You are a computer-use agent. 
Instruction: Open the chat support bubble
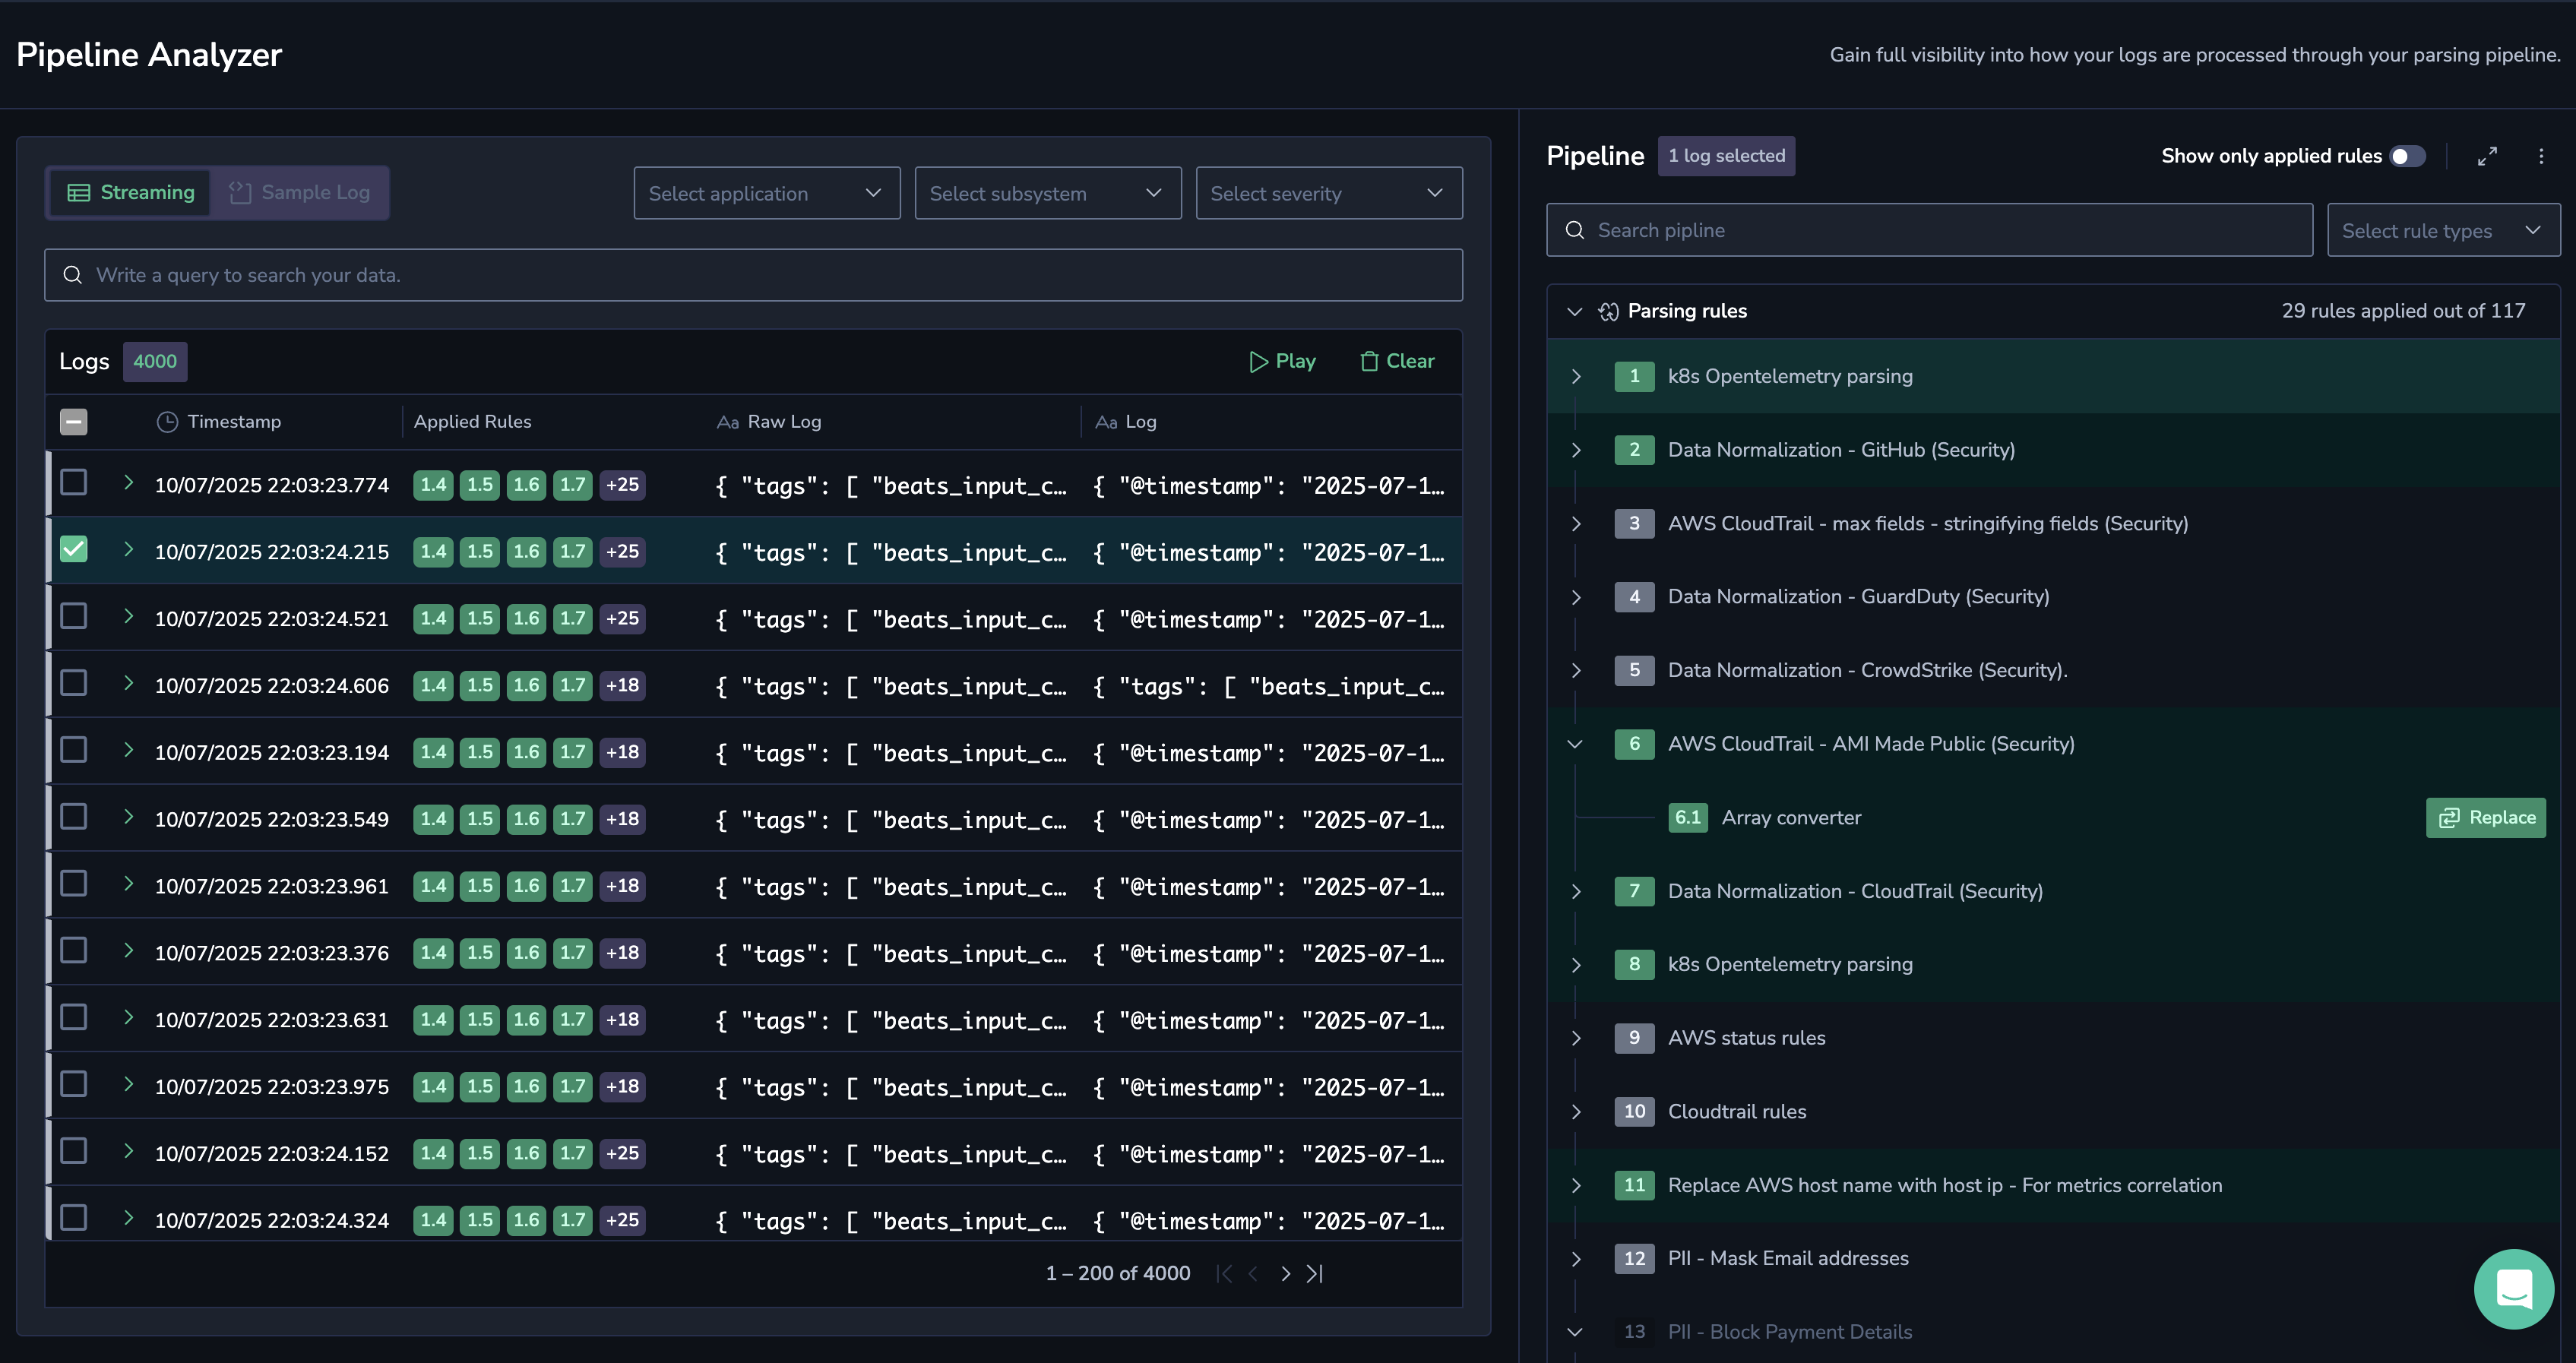coord(2513,1288)
